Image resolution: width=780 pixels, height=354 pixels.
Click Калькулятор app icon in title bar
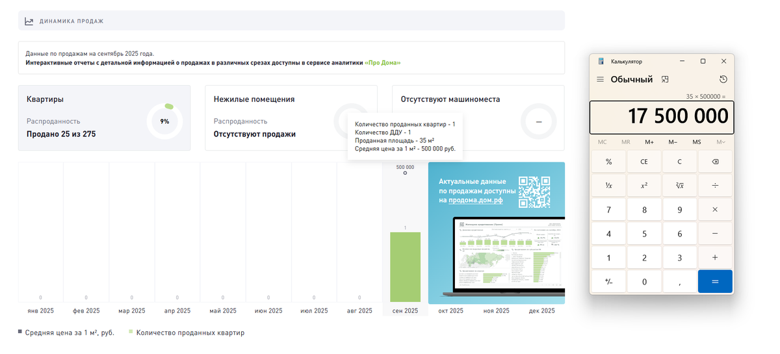pyautogui.click(x=601, y=62)
